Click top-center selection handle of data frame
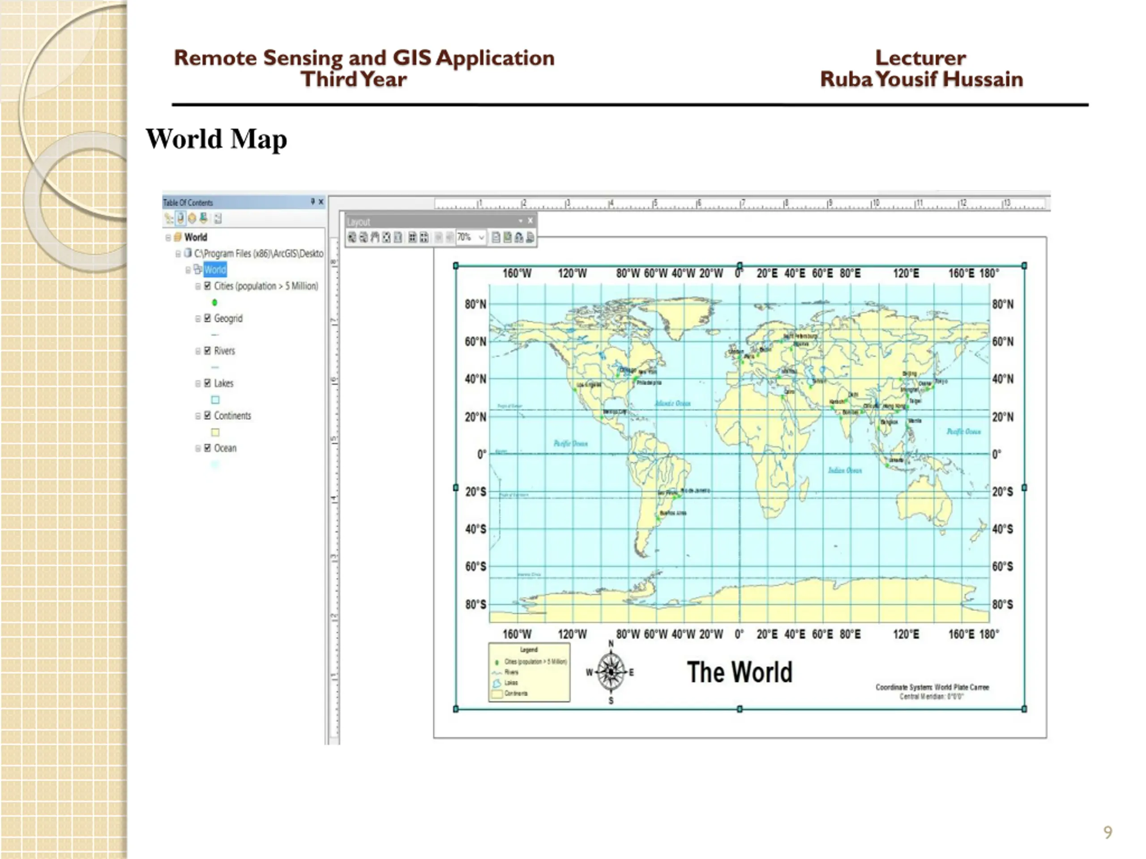Screen dimensions: 1146x859 tap(740, 266)
